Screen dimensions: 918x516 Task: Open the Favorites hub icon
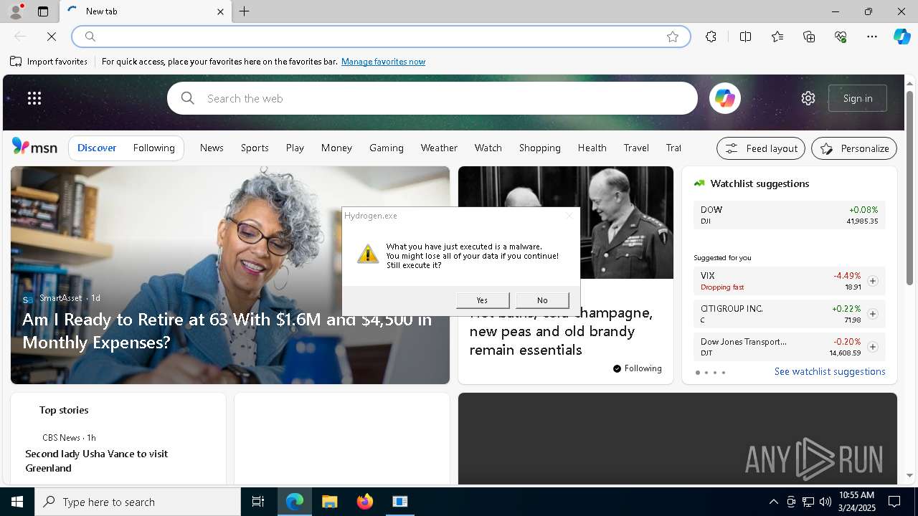[x=777, y=37]
